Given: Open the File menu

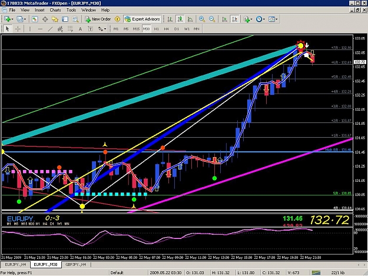Looking at the screenshot, I should click(x=12, y=10).
